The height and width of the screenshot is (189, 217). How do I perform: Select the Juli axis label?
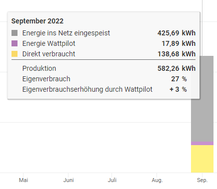coord(112,180)
